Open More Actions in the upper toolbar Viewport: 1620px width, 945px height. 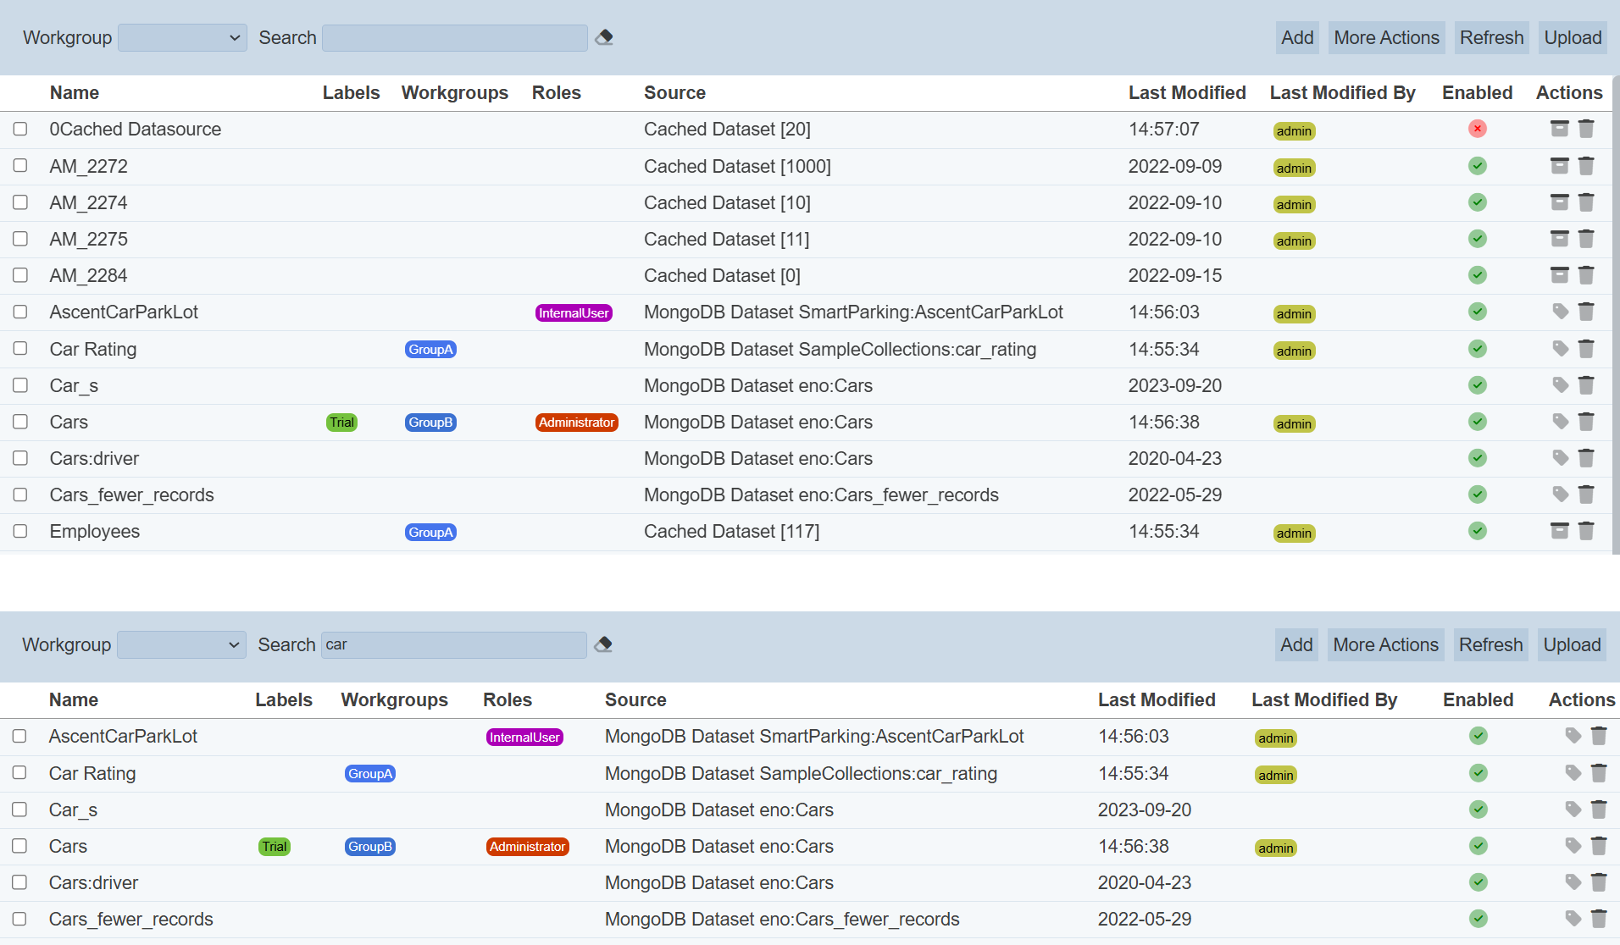click(x=1386, y=37)
